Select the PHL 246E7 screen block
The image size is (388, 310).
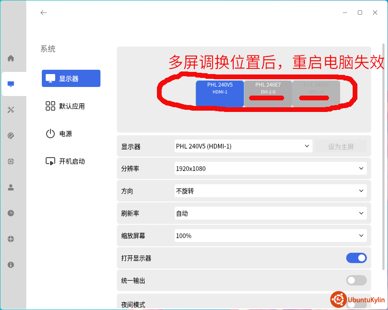tap(268, 93)
